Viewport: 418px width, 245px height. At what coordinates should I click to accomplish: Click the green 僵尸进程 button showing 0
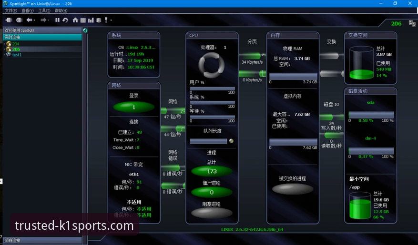212,192
